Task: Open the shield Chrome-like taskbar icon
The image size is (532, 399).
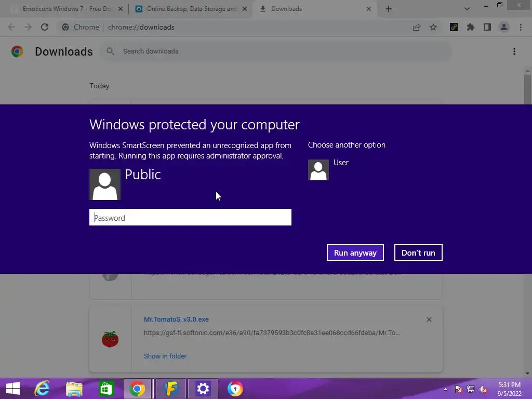Action: click(x=235, y=389)
